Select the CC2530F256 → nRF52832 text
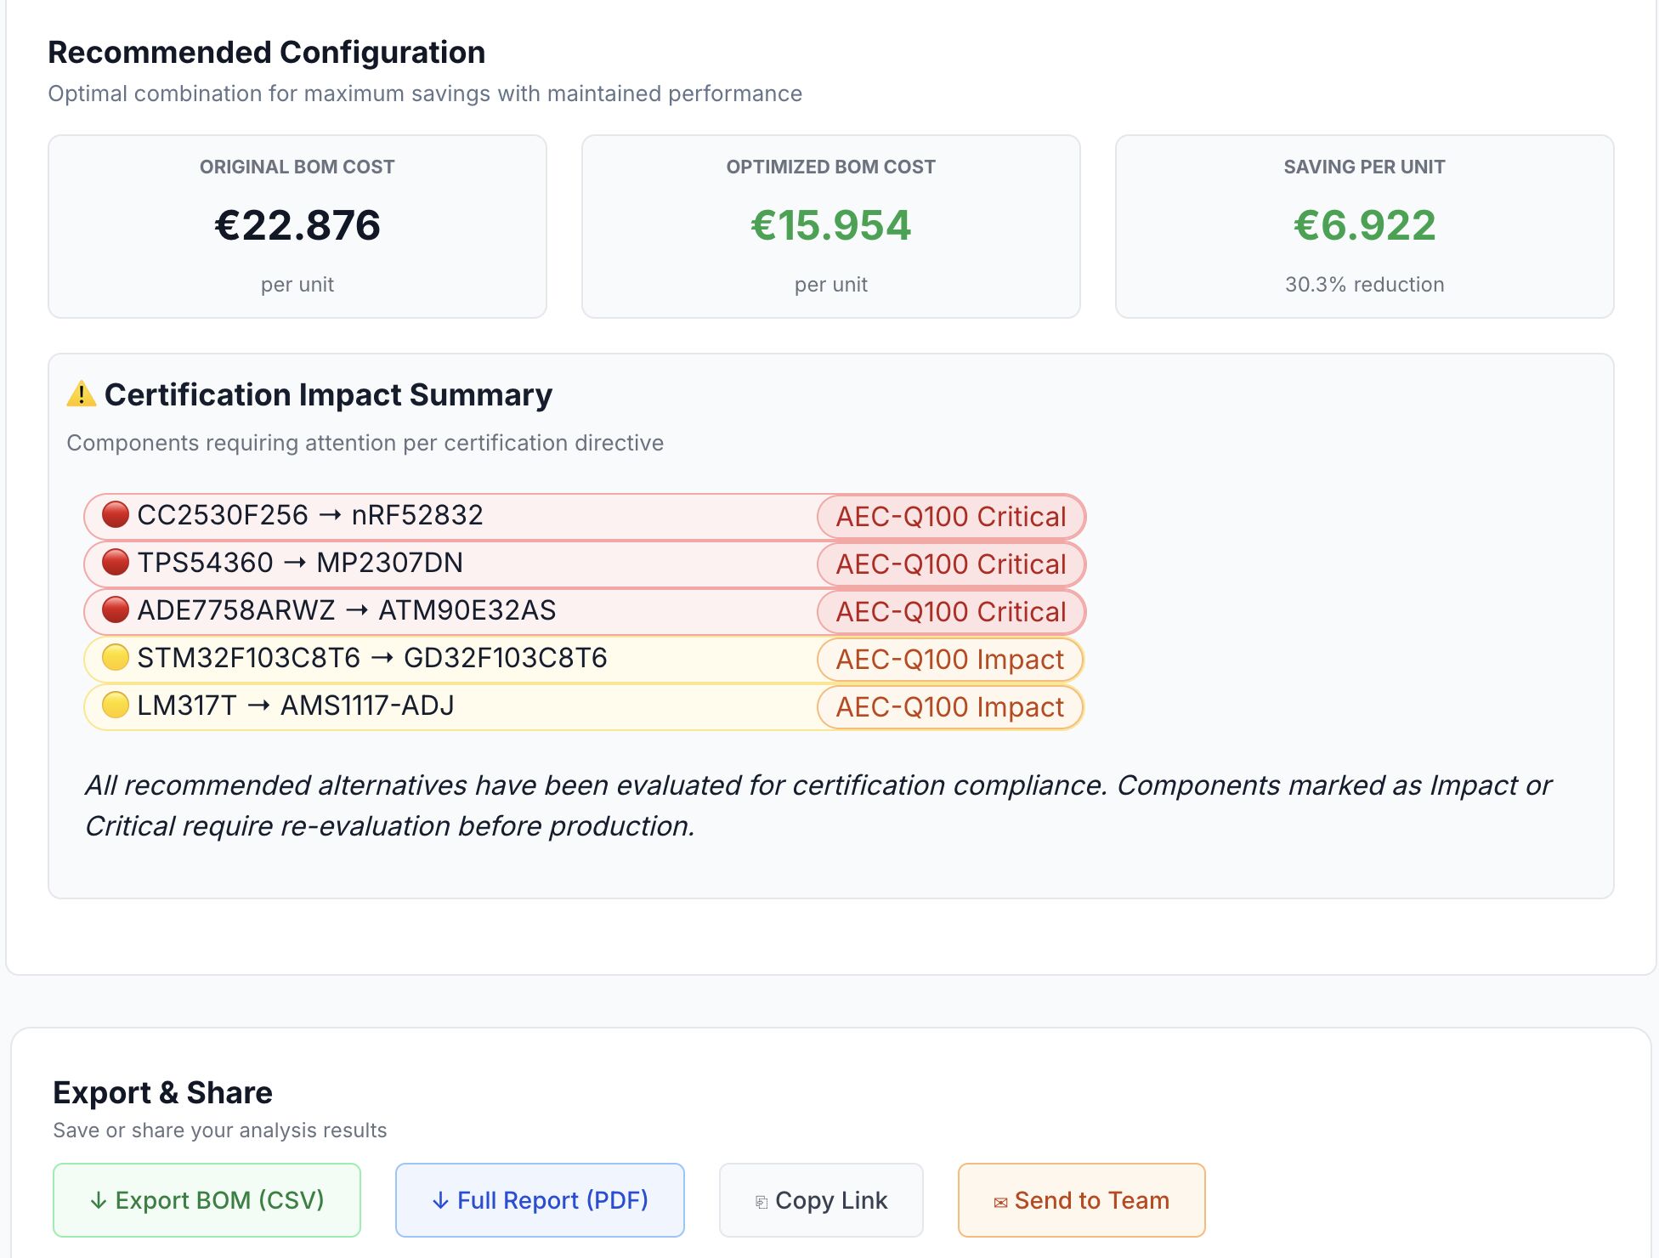Image resolution: width=1659 pixels, height=1258 pixels. tap(310, 515)
